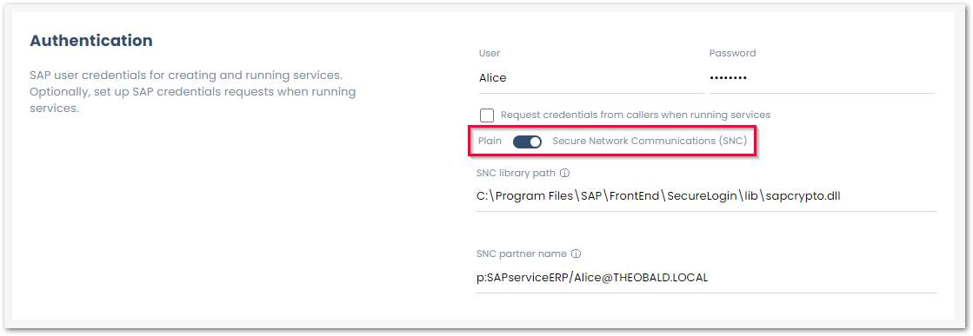Click the "Request credentials from callers" label text
This screenshot has height=336, width=973.
point(636,115)
